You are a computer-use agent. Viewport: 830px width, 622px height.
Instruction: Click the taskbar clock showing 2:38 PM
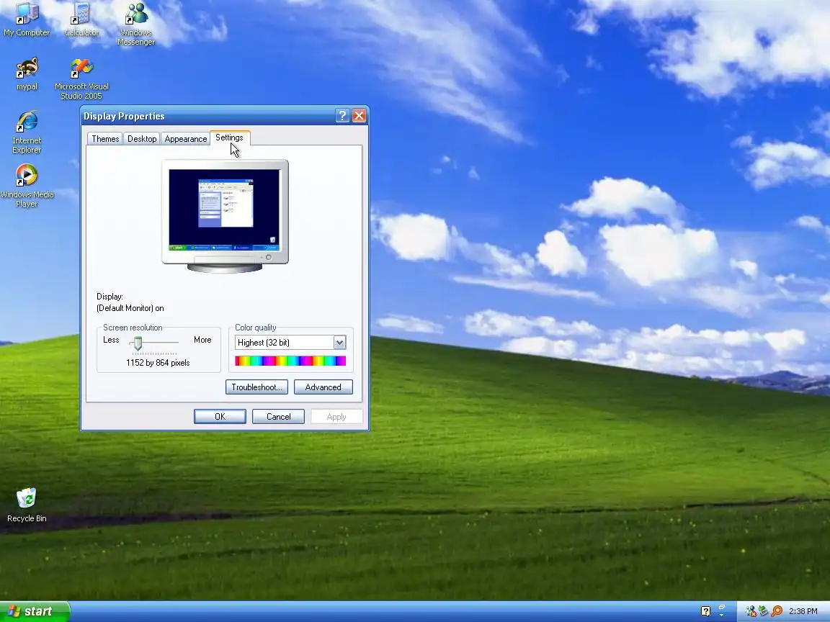click(803, 611)
